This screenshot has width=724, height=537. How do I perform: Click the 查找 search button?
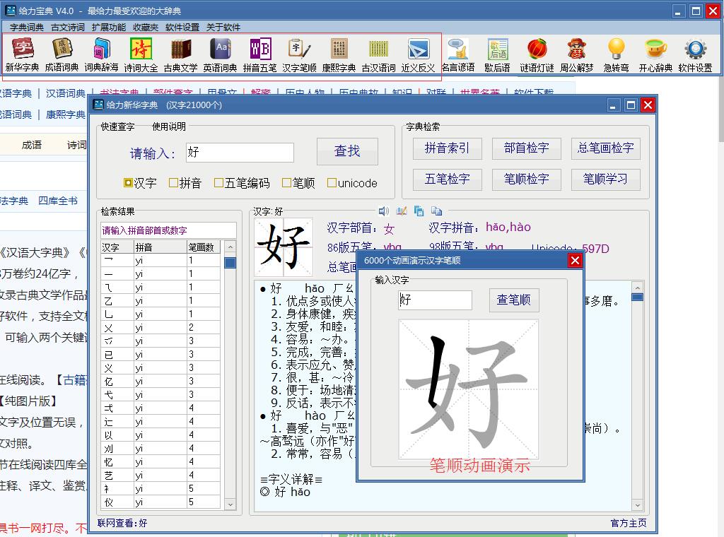tap(347, 151)
